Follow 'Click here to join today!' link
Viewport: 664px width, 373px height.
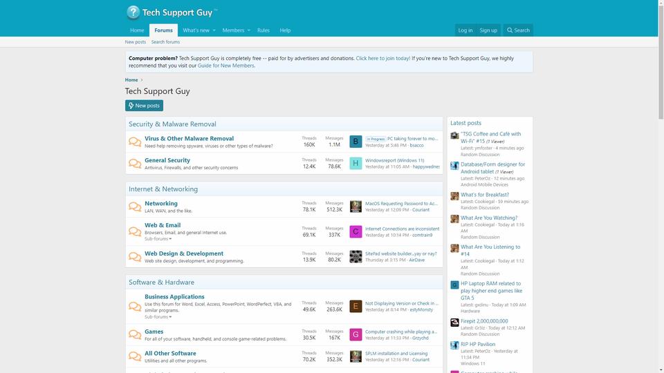tap(382, 58)
